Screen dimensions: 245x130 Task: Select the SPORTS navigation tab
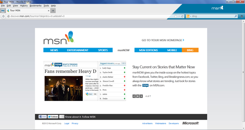pyautogui.click(x=103, y=50)
